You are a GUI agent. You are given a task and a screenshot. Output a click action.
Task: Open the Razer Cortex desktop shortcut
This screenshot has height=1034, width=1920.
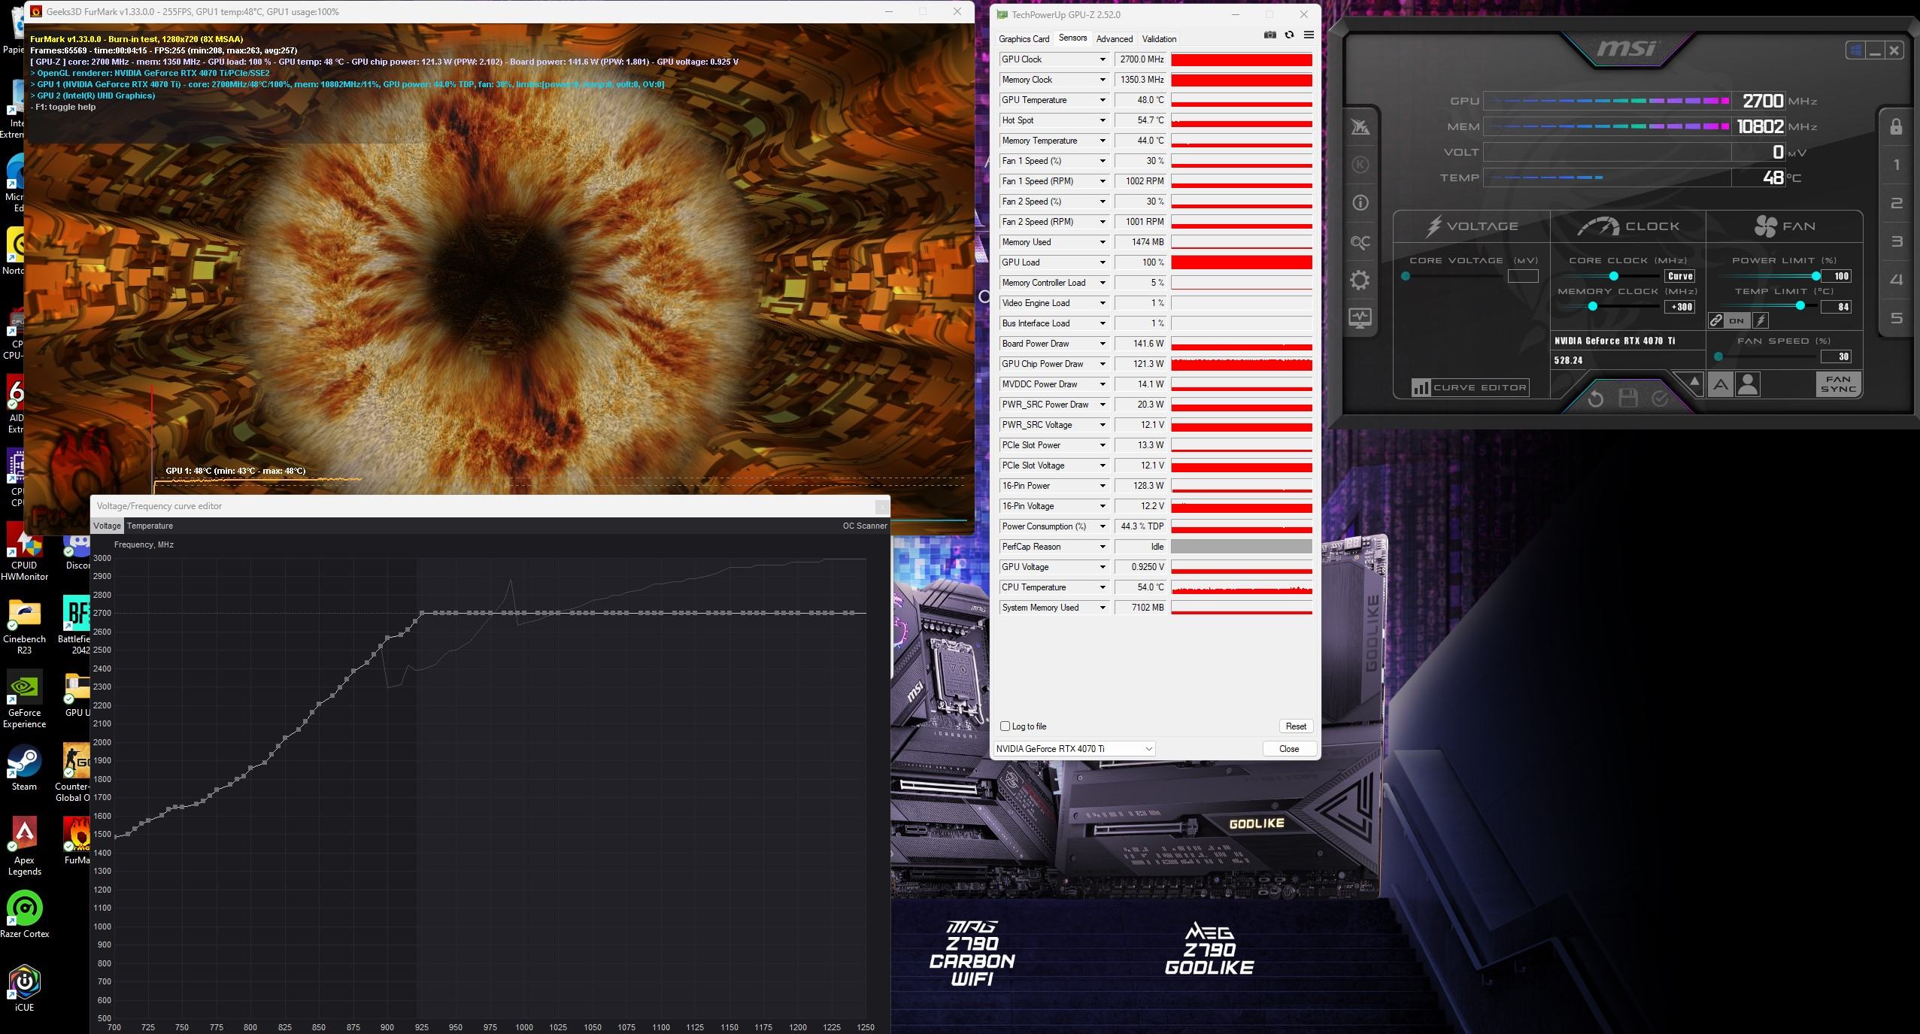pos(24,915)
